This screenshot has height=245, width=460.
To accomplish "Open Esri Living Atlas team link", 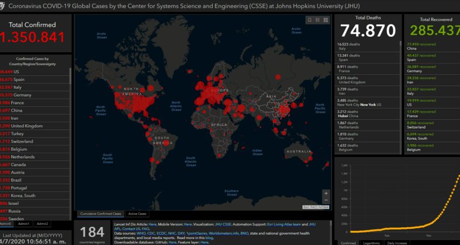I will 284,224.
